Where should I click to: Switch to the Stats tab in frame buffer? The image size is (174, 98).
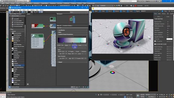click(159, 14)
